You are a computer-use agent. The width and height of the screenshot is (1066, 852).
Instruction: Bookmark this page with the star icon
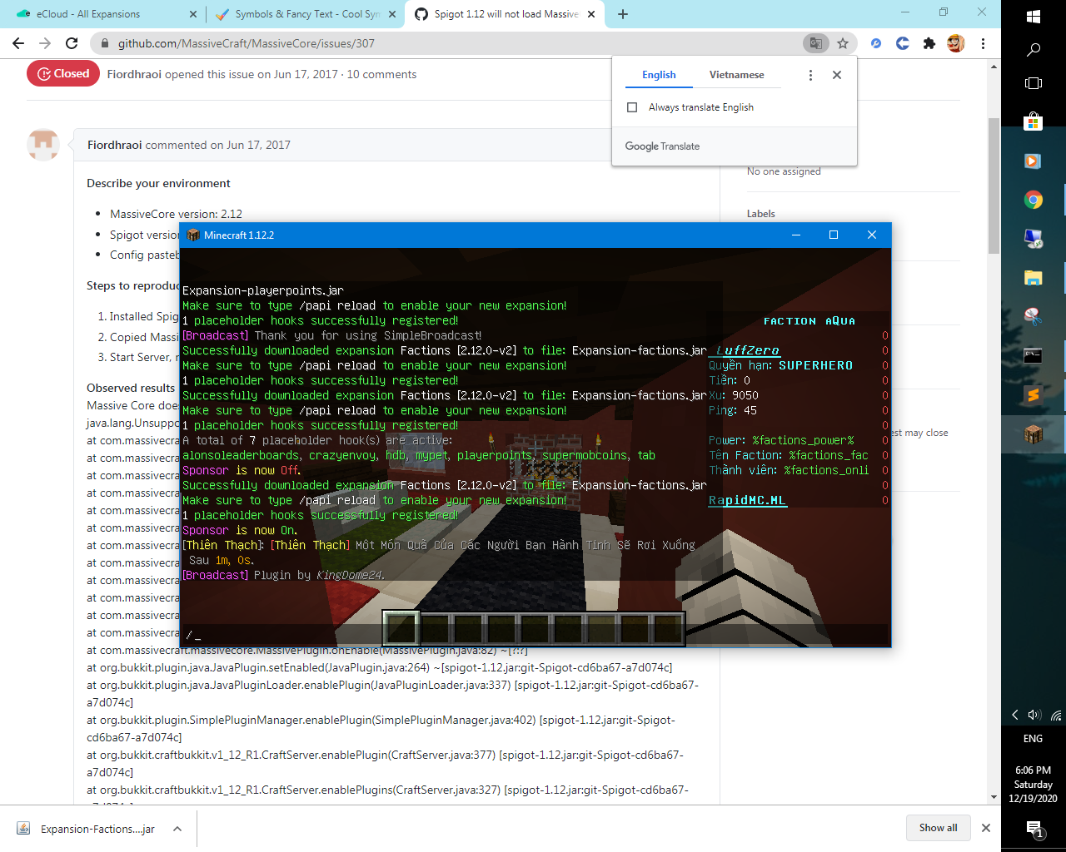click(x=843, y=43)
